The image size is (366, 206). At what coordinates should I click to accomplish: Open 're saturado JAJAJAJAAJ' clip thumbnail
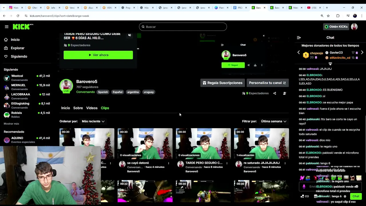pyautogui.click(x=261, y=143)
